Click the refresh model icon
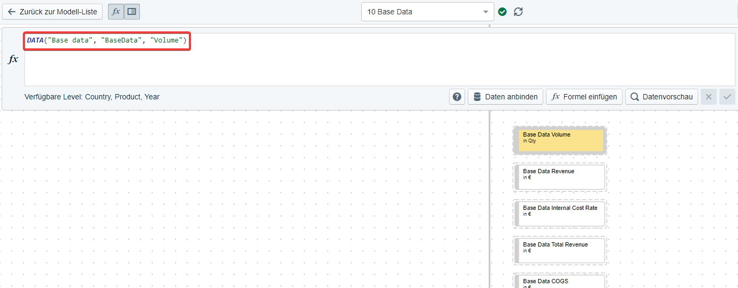The image size is (738, 288). click(x=518, y=12)
